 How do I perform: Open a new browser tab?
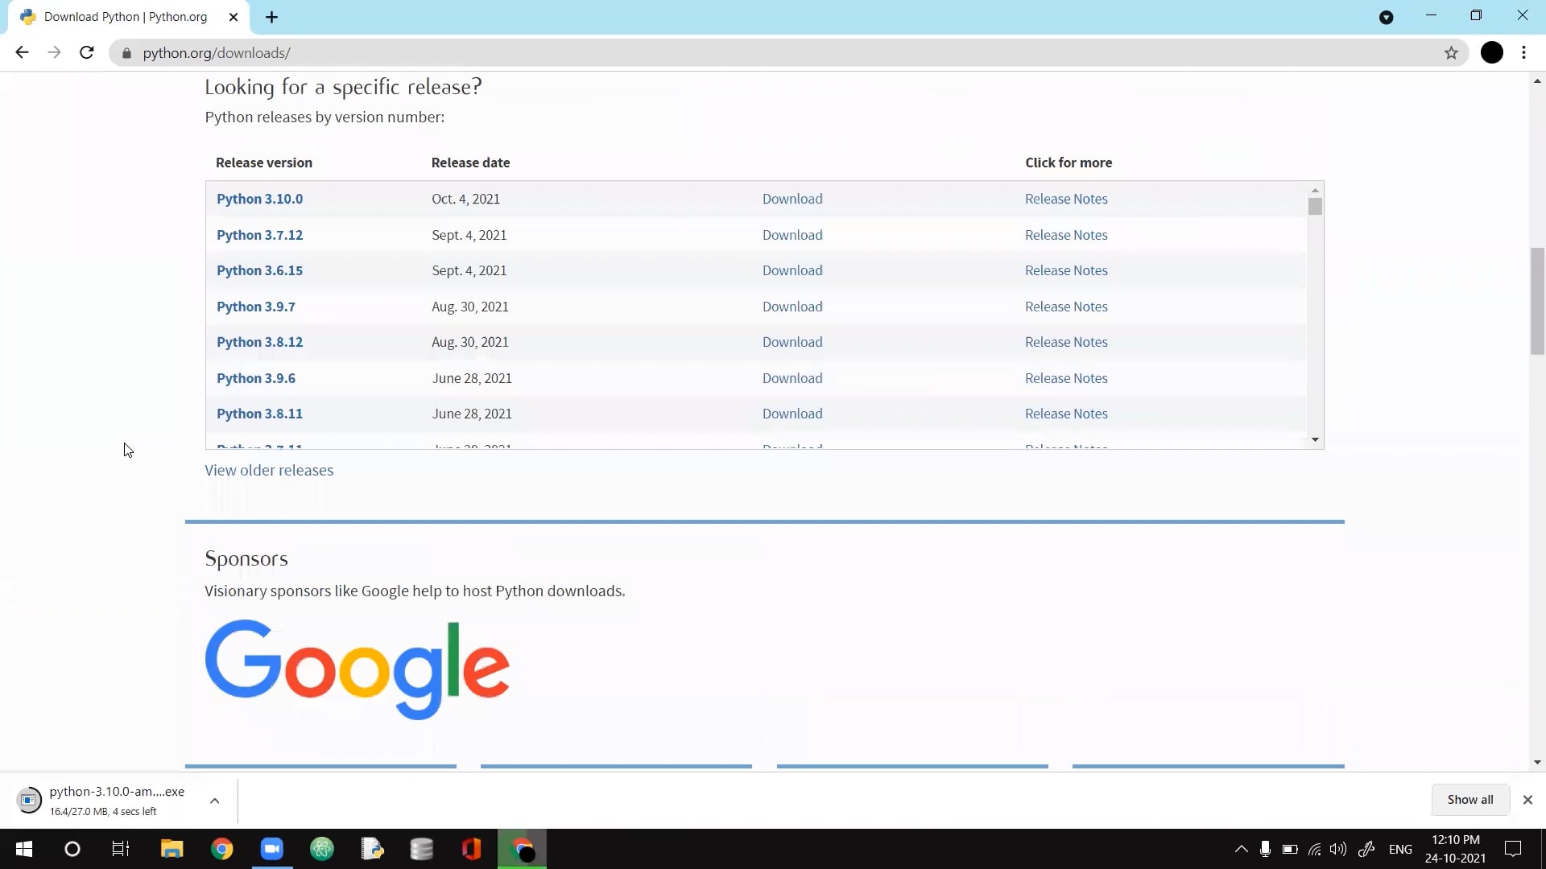coord(271,16)
